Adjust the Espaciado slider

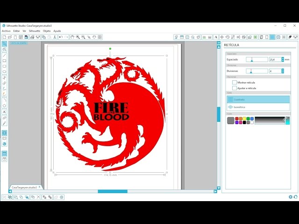coord(257,59)
